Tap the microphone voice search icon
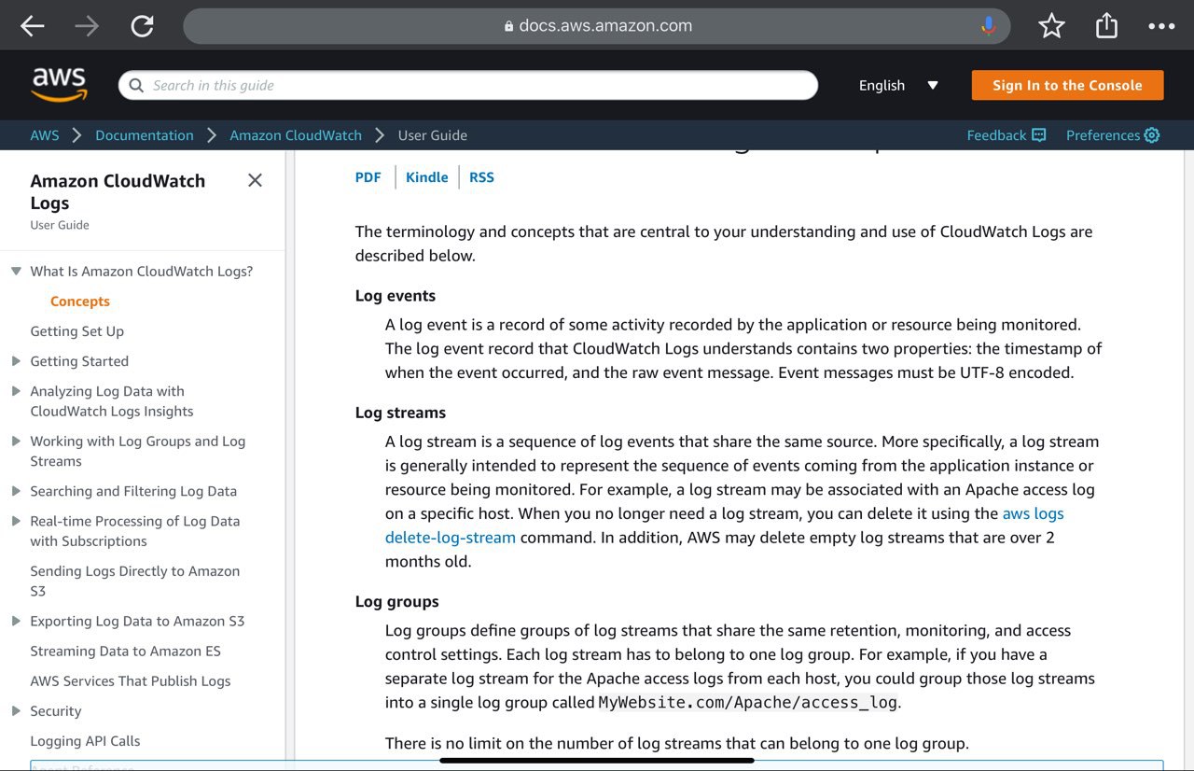 click(988, 26)
